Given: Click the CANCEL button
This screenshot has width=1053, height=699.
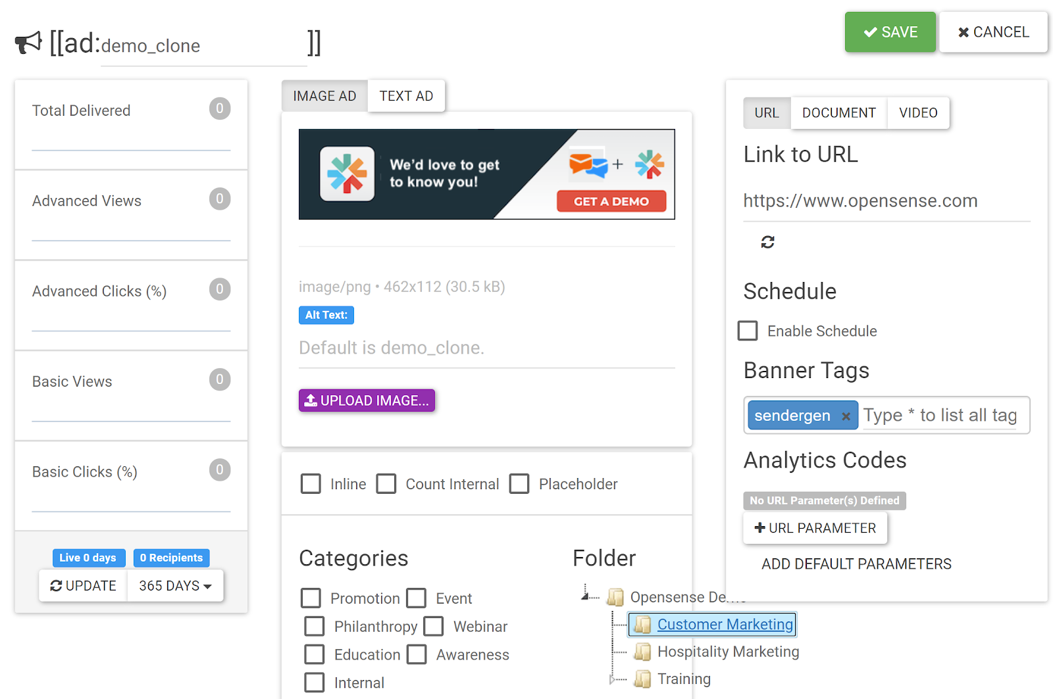Looking at the screenshot, I should (x=993, y=32).
